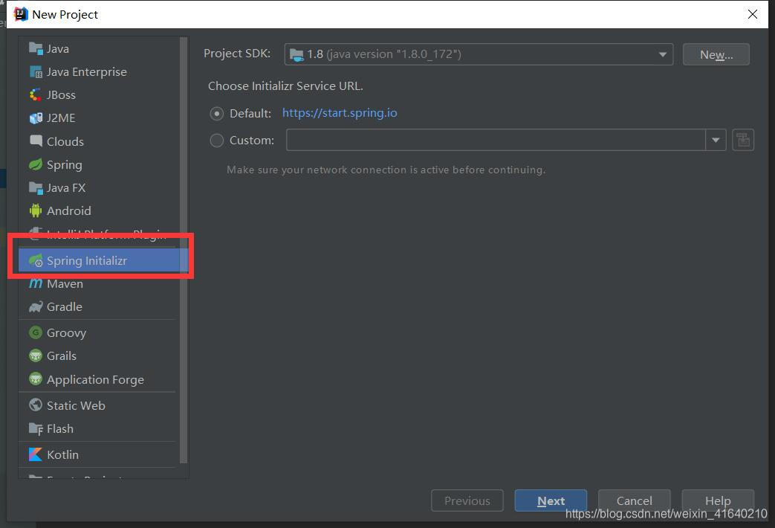
Task: Click the custom URL browse icon button
Action: [743, 140]
